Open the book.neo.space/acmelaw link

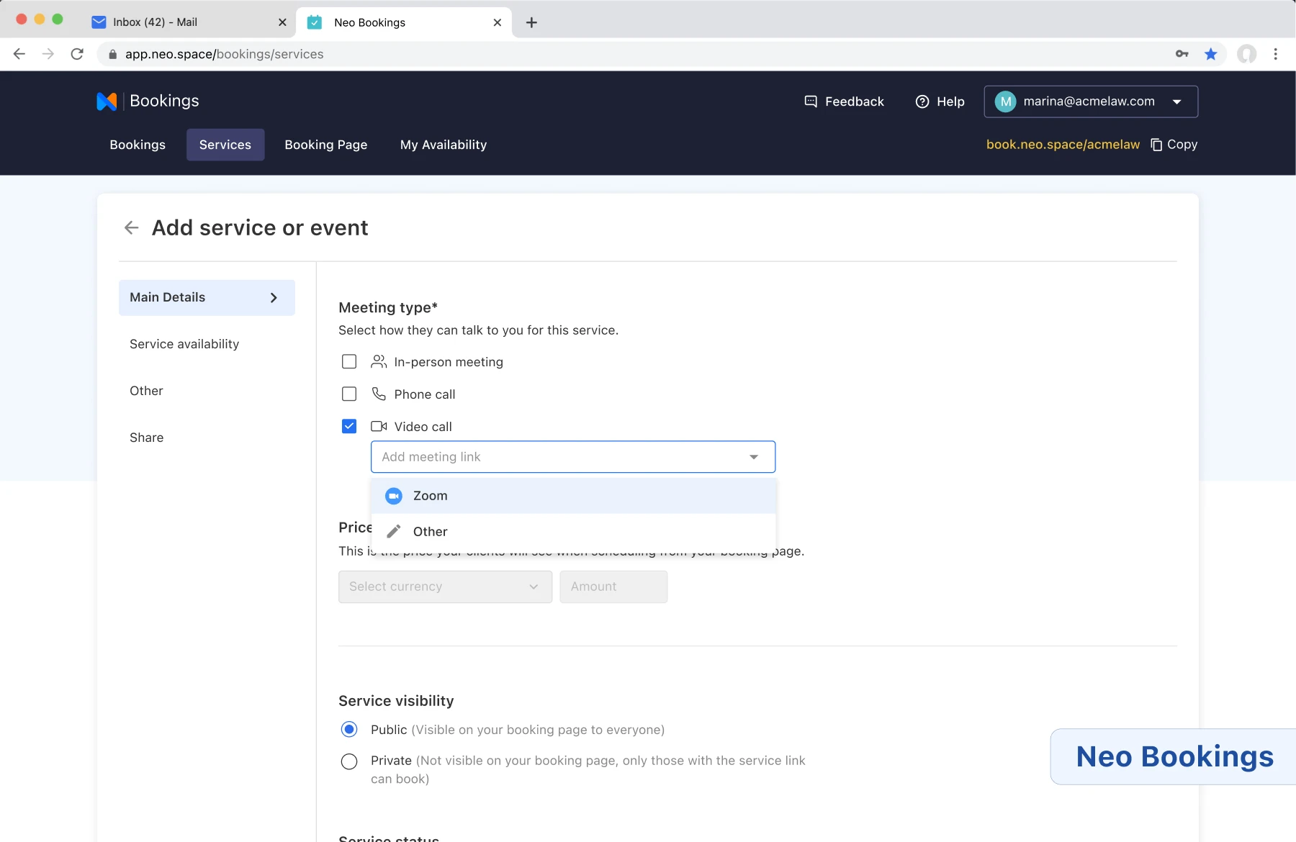[x=1063, y=145]
